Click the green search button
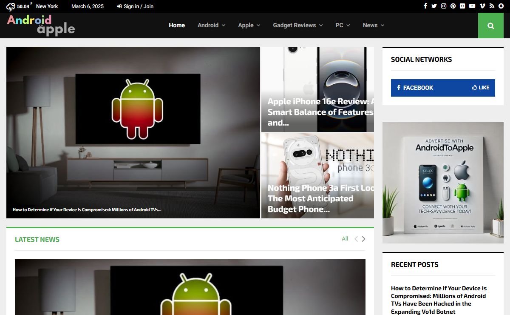The image size is (510, 315). pos(491,26)
